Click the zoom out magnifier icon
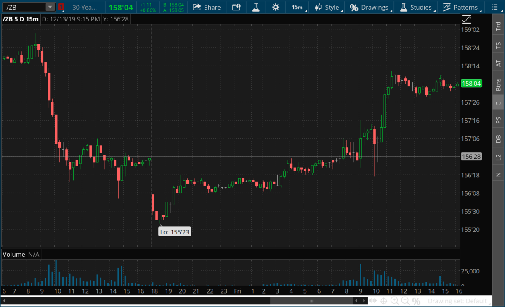The width and height of the screenshot is (505, 307). point(405,301)
